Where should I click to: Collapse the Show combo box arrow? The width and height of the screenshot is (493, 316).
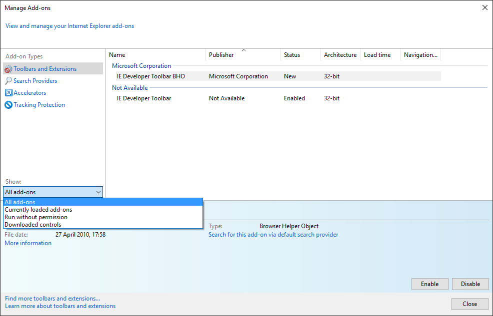98,192
